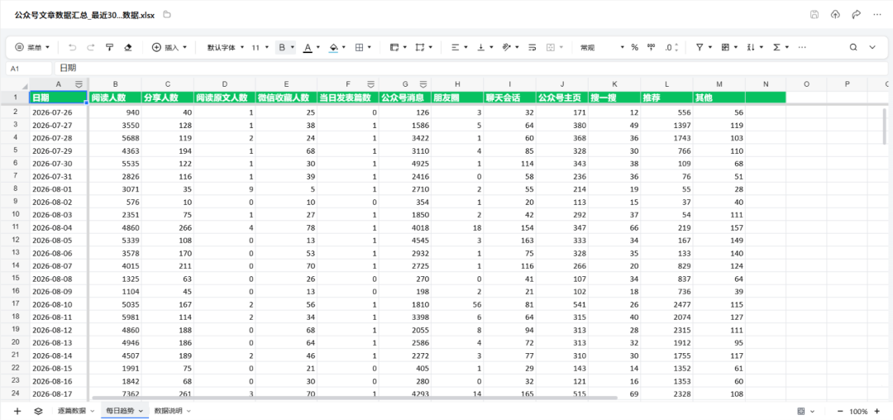Adjust decimal places with the .0 stepper
The image size is (893, 420).
(671, 48)
